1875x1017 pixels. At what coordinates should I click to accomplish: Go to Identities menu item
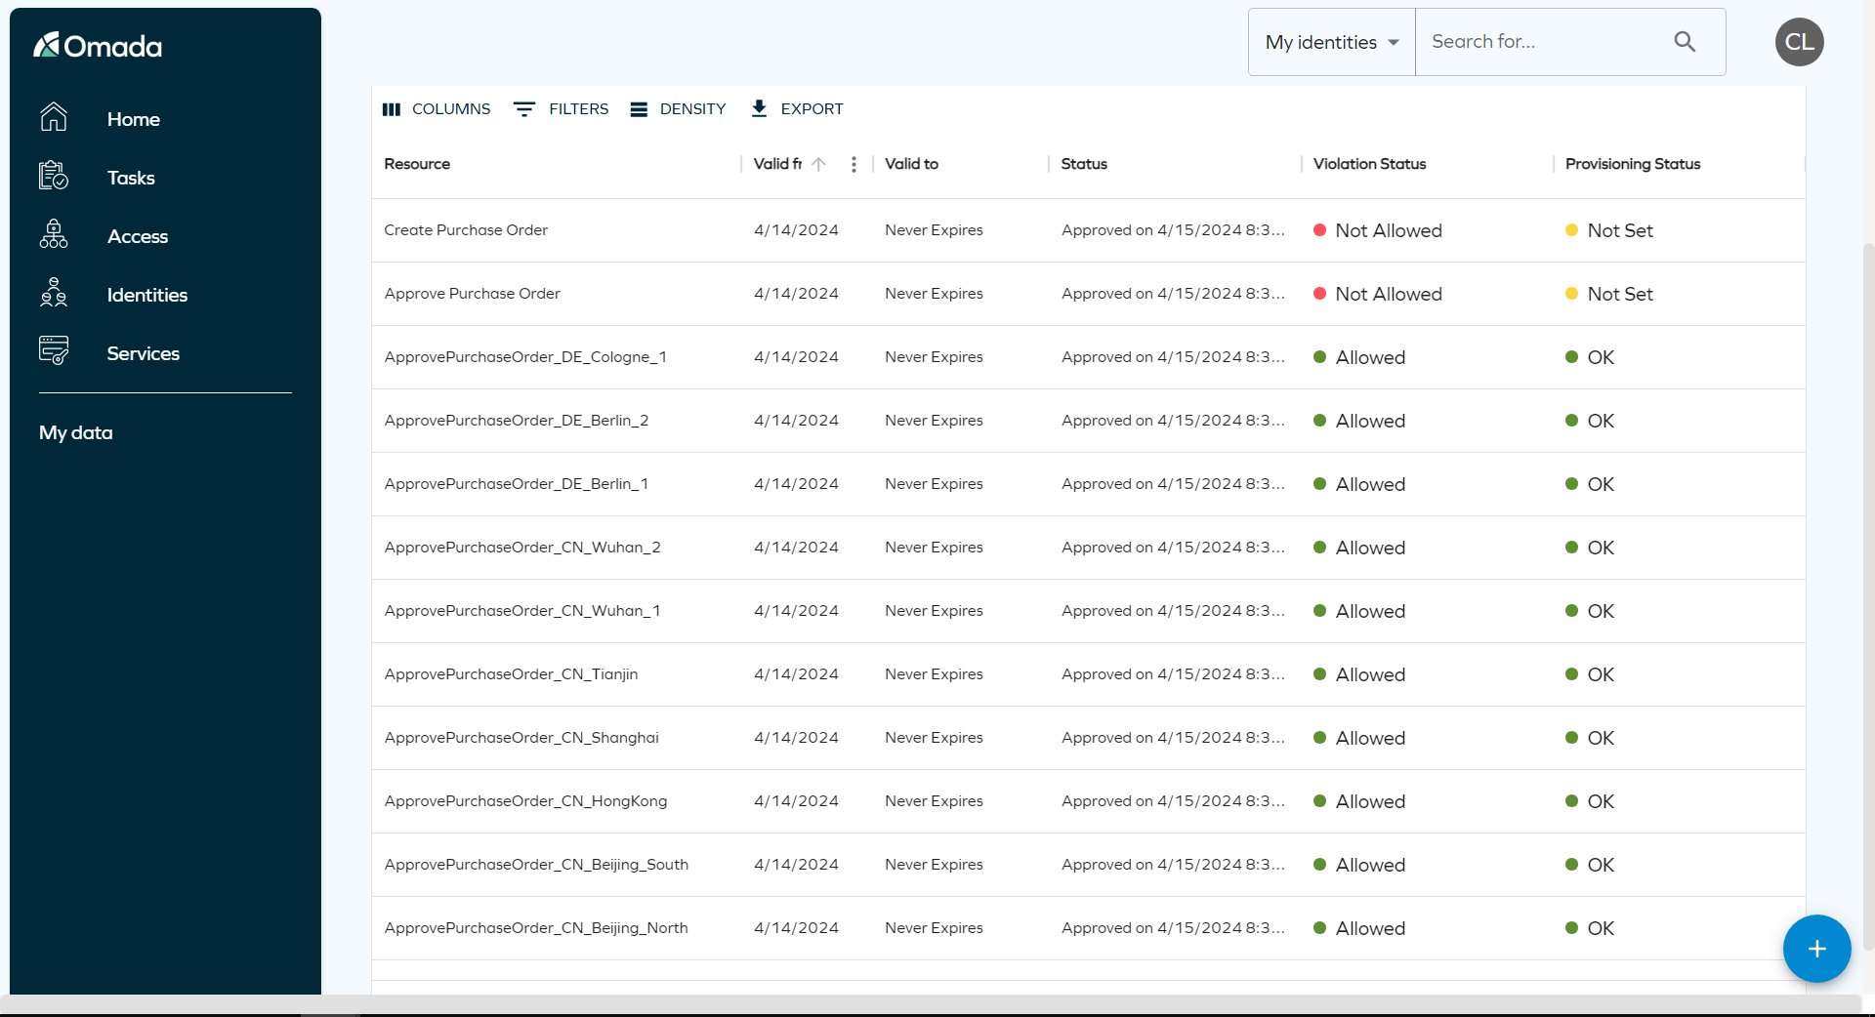coord(147,295)
